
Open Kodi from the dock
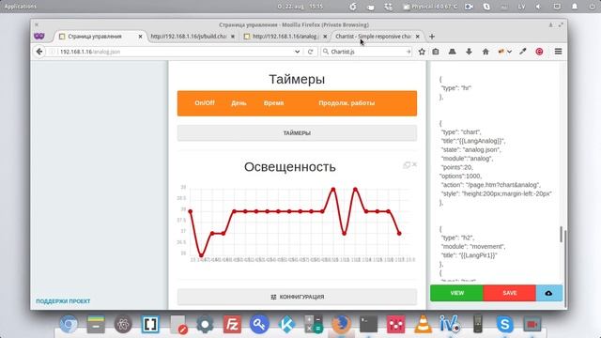286,324
